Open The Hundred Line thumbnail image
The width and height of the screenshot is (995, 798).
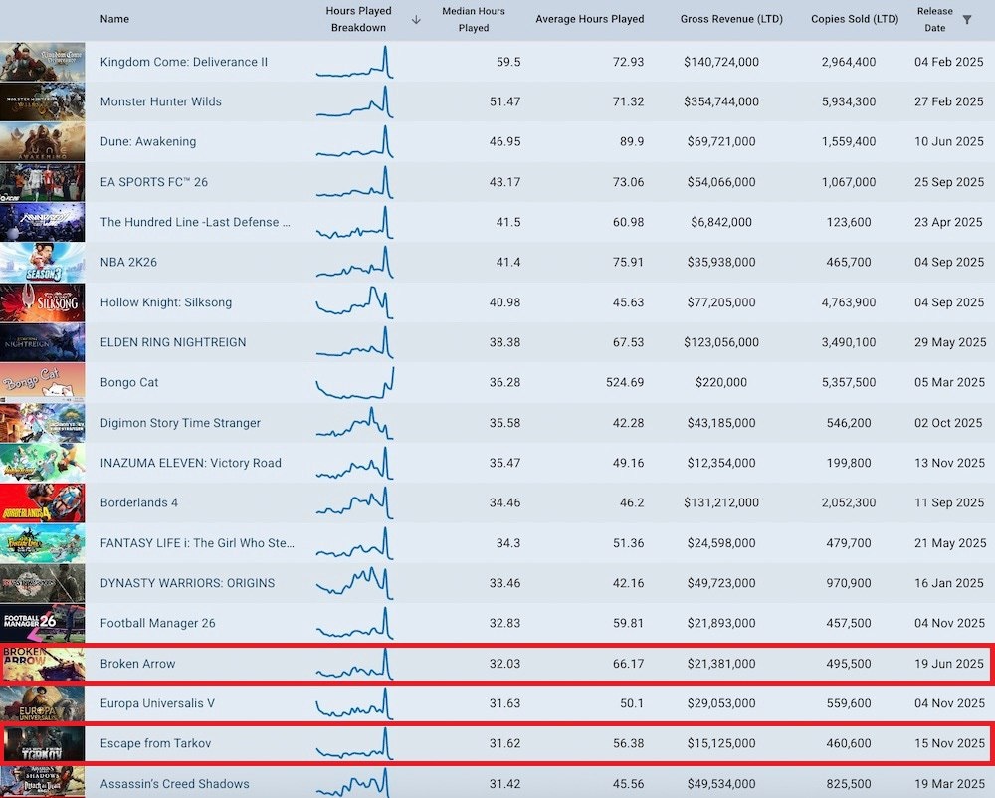[x=43, y=222]
